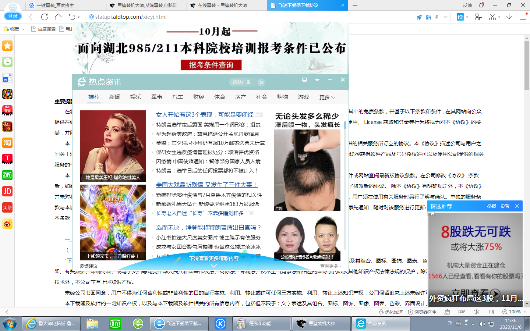Screen dimensions: 530x331
Task: Expand the screenshot tool dropdown arrow
Action: point(499,17)
